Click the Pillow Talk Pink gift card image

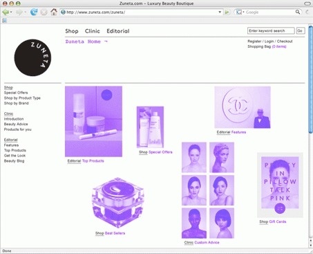[280, 185]
